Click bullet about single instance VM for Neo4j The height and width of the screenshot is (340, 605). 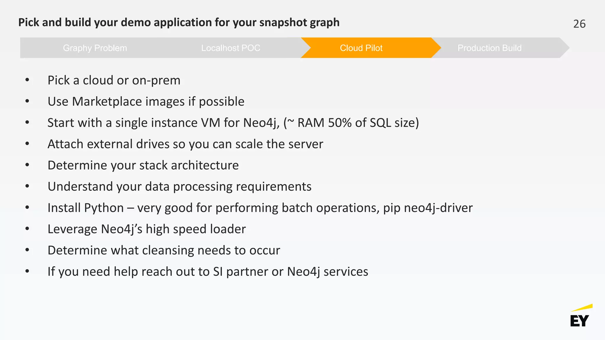tap(233, 123)
